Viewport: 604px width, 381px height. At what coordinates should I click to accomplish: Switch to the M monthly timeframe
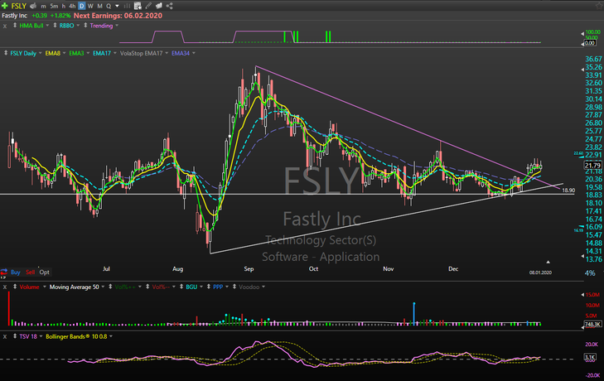[99, 6]
